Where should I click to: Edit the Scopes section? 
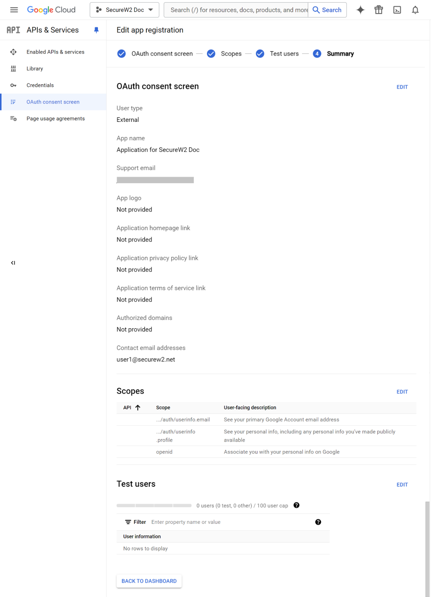[402, 392]
